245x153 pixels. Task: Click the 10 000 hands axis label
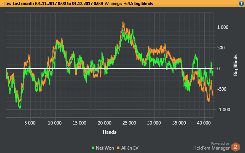[55, 123]
